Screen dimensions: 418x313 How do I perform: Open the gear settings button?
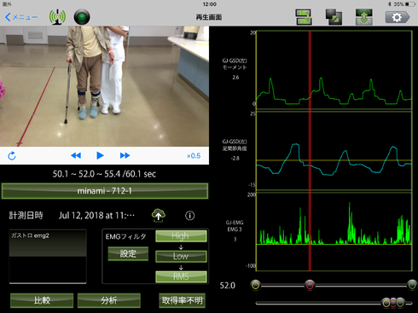click(x=398, y=17)
